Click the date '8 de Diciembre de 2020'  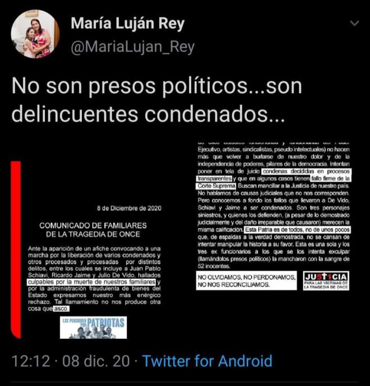pos(129,208)
